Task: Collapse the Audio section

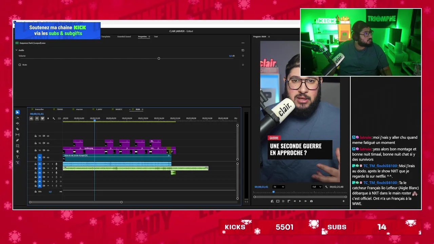Action: click(x=16, y=50)
